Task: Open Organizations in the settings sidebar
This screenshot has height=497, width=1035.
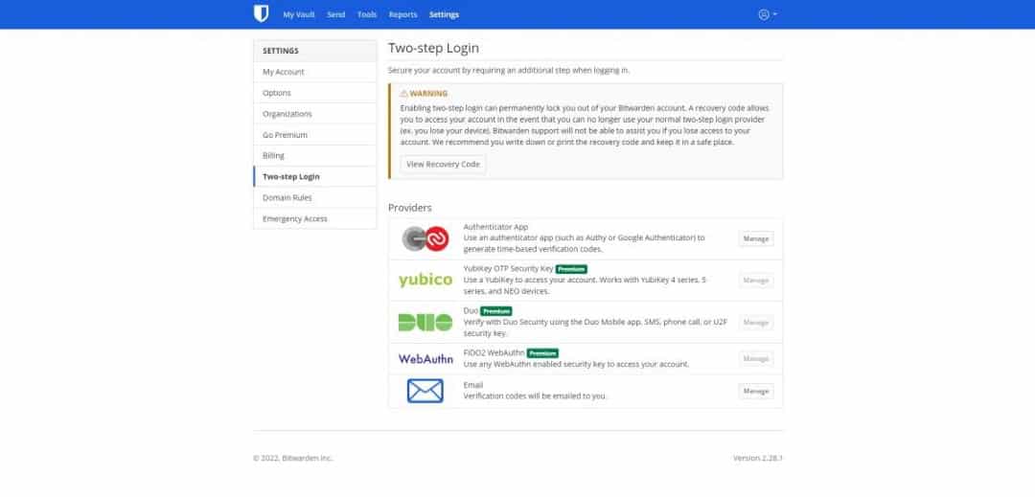Action: (x=287, y=114)
